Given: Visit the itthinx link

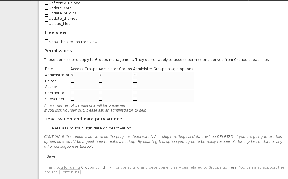Looking at the screenshot, I should (x=106, y=167).
